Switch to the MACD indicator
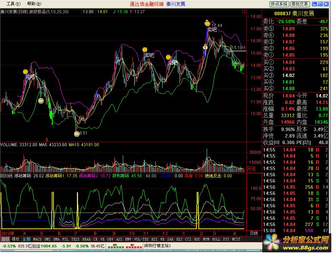332x253 pixels. pos(38,239)
